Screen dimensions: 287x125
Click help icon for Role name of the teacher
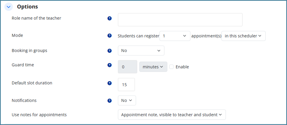point(109,18)
